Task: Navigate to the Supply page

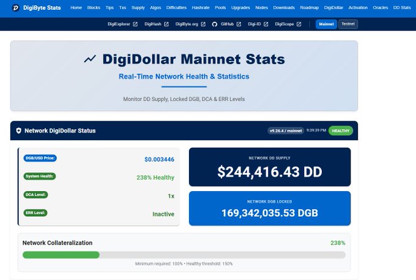Action: pyautogui.click(x=138, y=8)
